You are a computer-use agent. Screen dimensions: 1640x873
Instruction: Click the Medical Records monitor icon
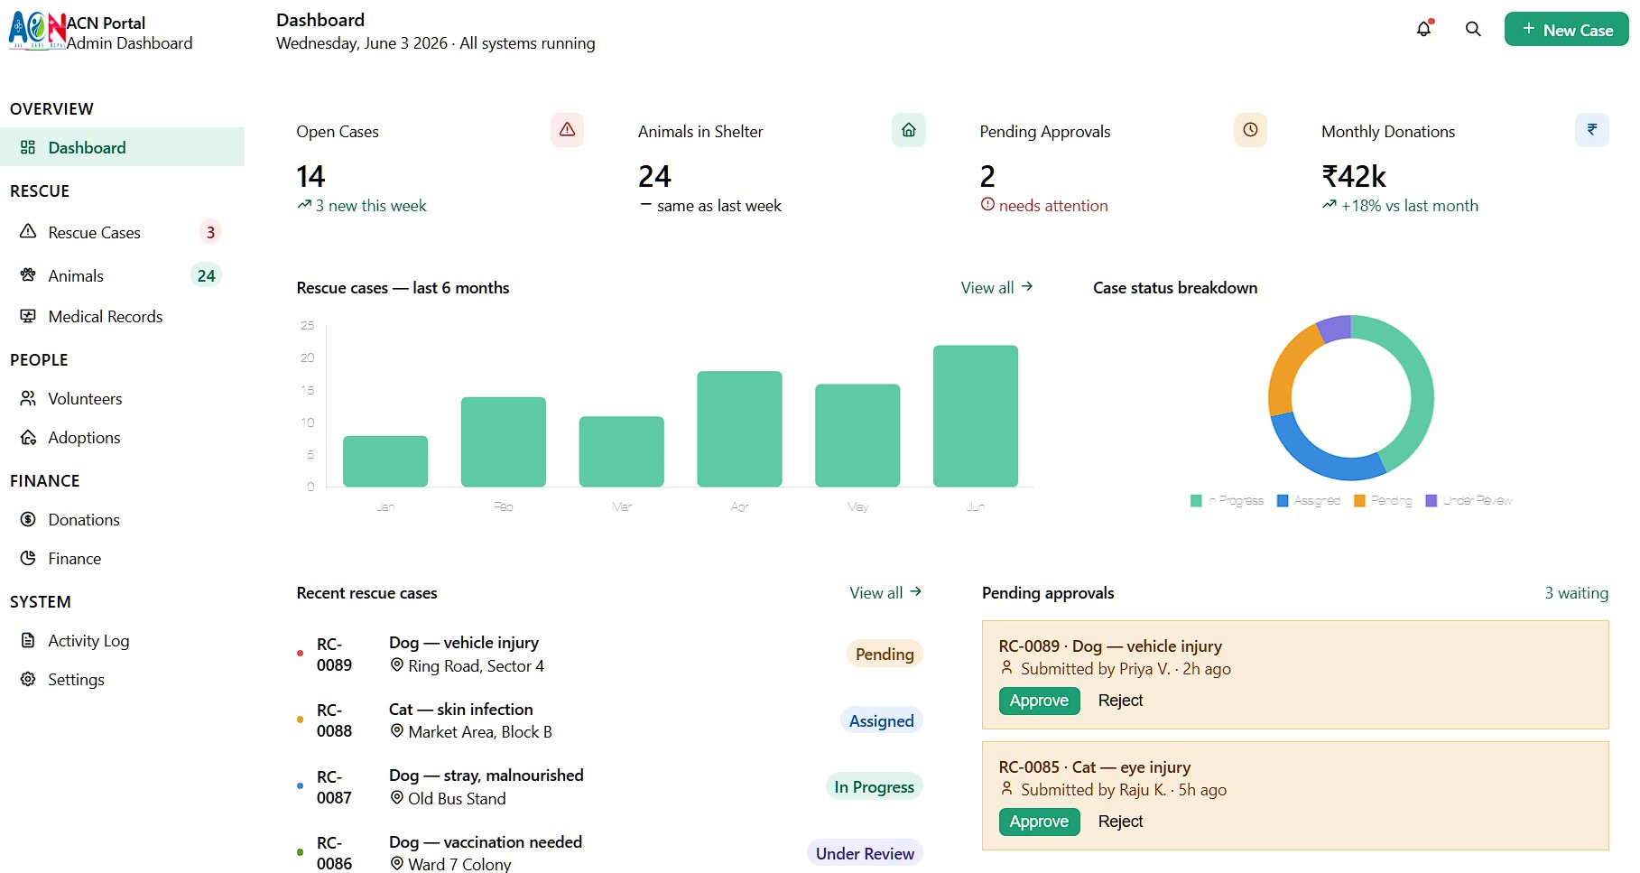(28, 316)
